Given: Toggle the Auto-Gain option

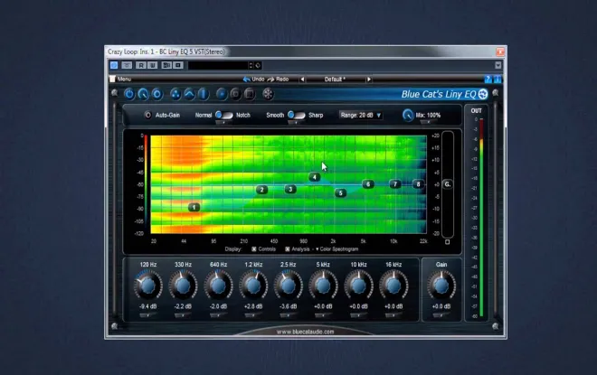Looking at the screenshot, I should pos(147,115).
